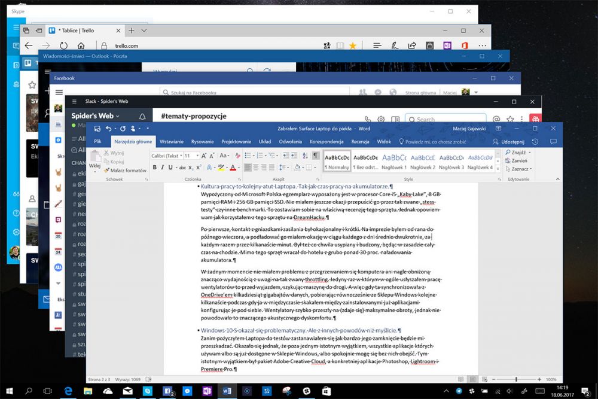Justify the text in Word

(x=272, y=167)
